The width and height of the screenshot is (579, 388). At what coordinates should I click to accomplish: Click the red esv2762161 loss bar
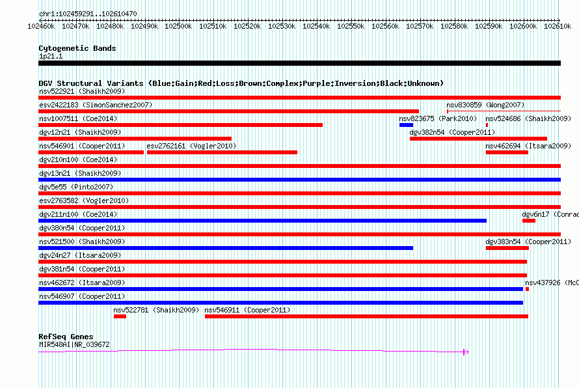pyautogui.click(x=222, y=152)
